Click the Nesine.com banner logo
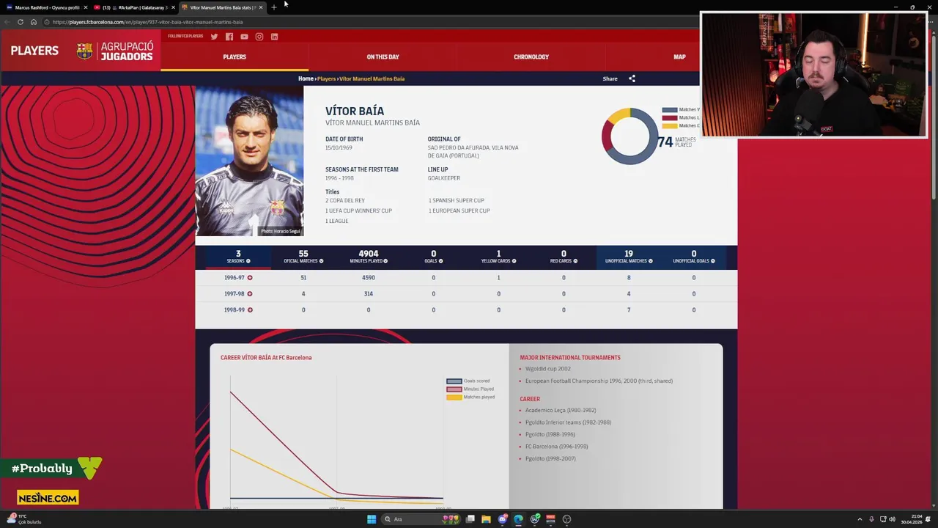The height and width of the screenshot is (528, 938). tap(48, 498)
